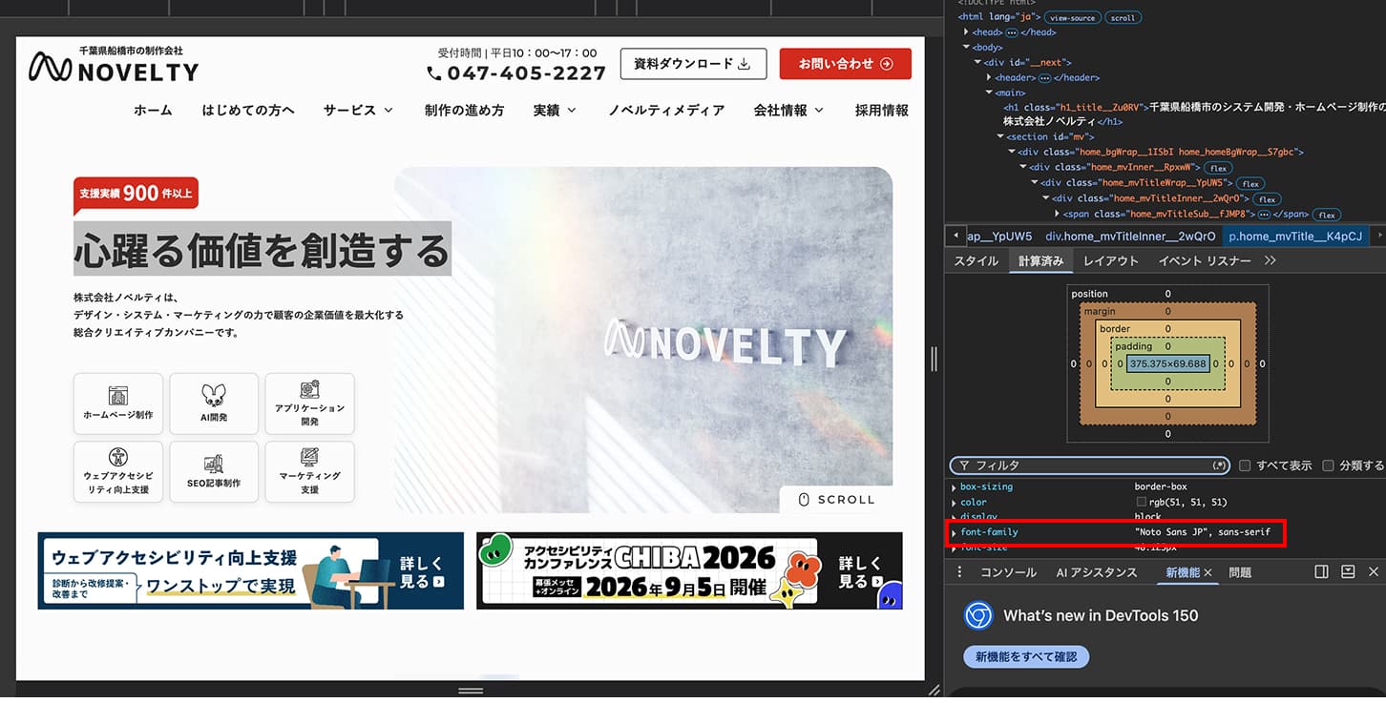The height and width of the screenshot is (703, 1386).
Task: Expand the header element node
Action: [989, 78]
